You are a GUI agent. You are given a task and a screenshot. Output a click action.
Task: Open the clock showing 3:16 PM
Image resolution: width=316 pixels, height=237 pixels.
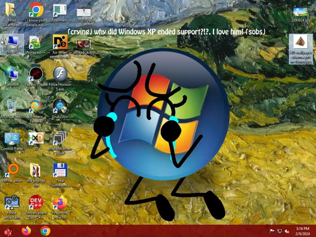tap(302, 231)
